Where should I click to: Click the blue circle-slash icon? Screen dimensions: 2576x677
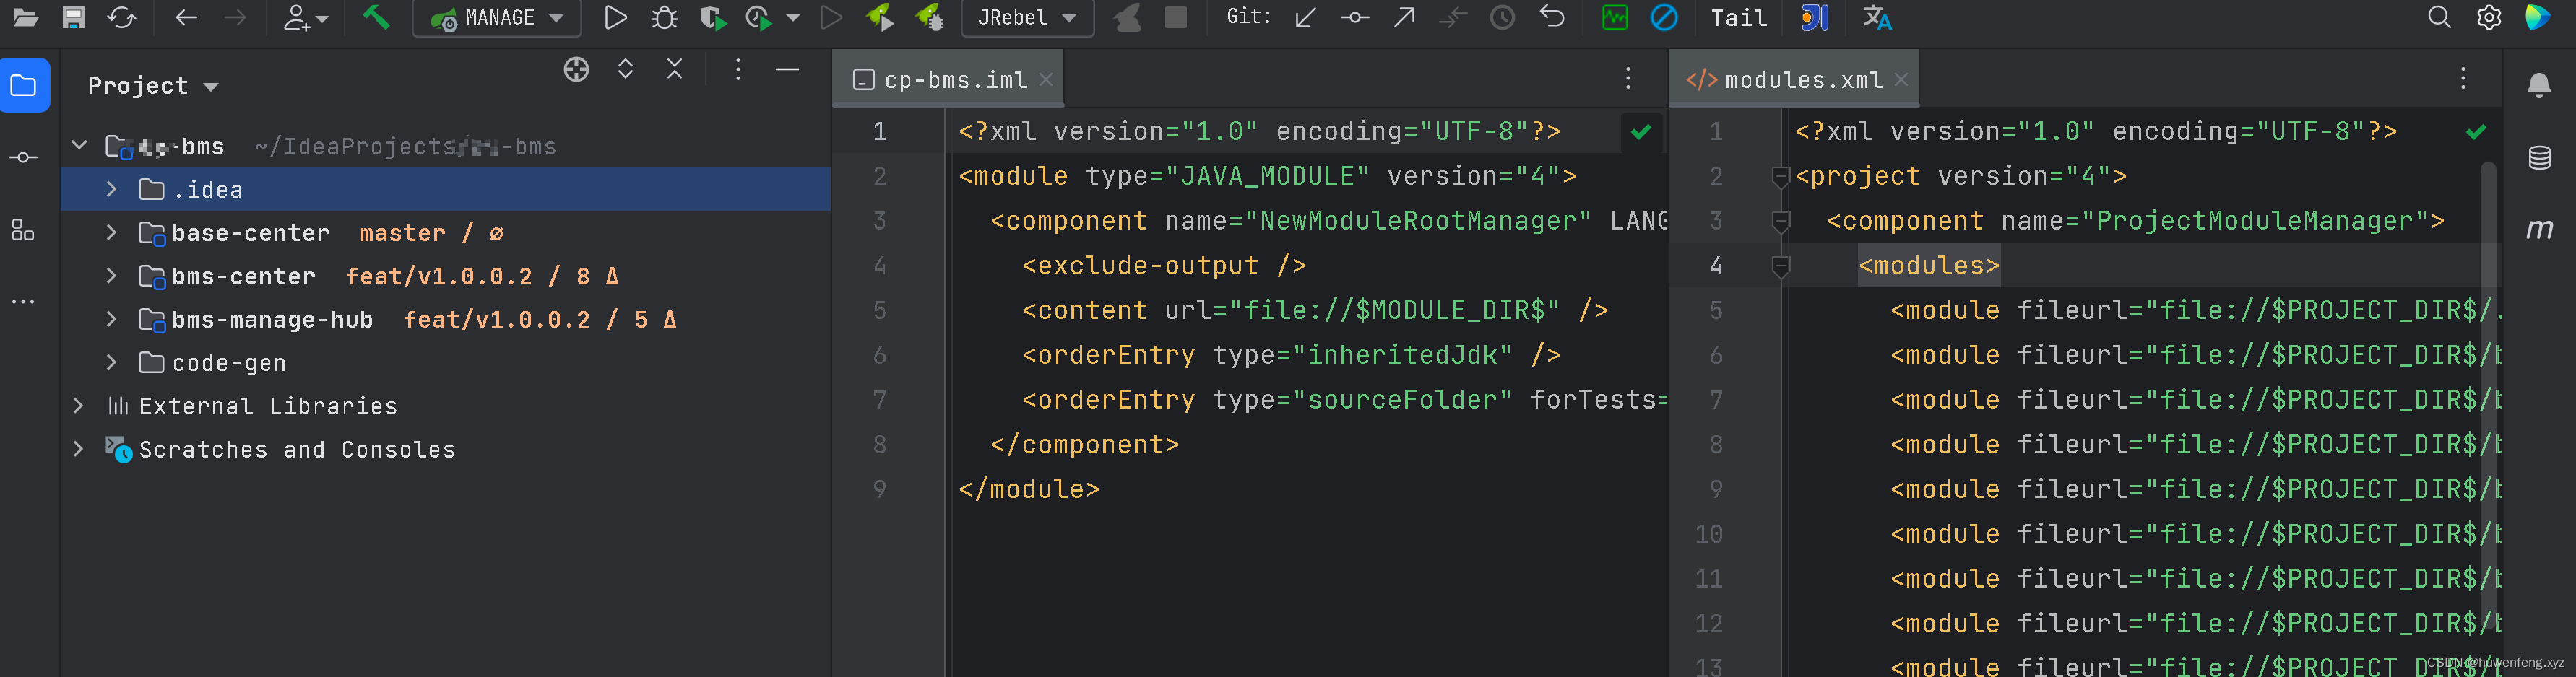[1664, 17]
